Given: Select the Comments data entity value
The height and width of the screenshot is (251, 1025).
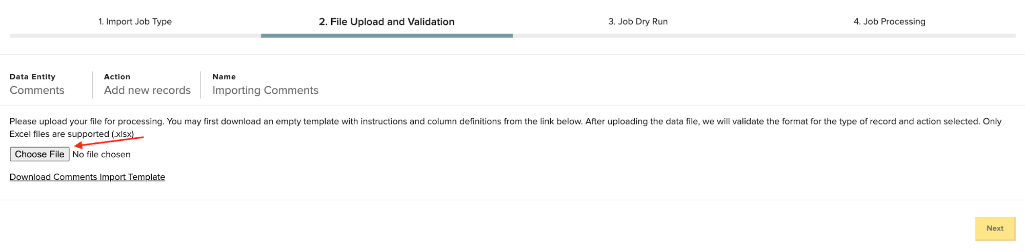Looking at the screenshot, I should 37,90.
